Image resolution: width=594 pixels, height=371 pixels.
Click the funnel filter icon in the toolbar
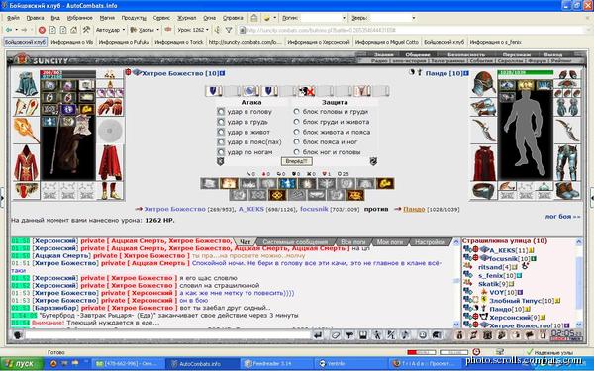click(229, 30)
